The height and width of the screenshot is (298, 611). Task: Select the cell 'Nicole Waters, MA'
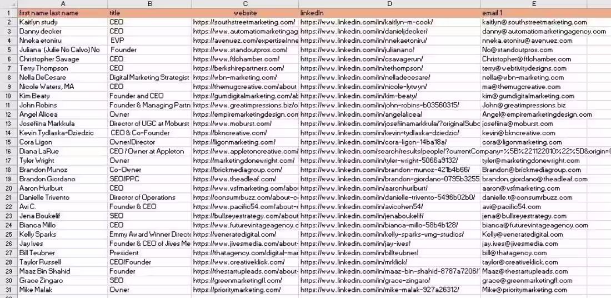coord(63,87)
